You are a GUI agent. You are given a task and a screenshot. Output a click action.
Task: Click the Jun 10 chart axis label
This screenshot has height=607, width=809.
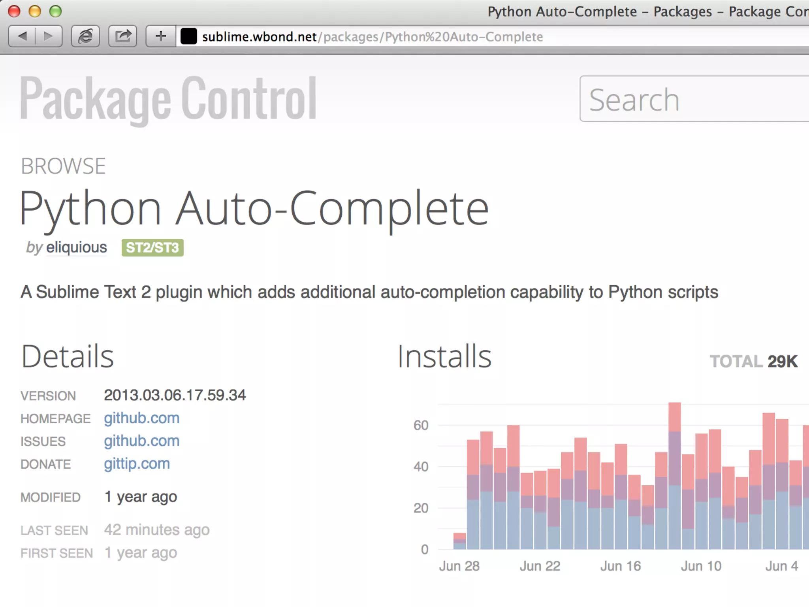(x=701, y=566)
